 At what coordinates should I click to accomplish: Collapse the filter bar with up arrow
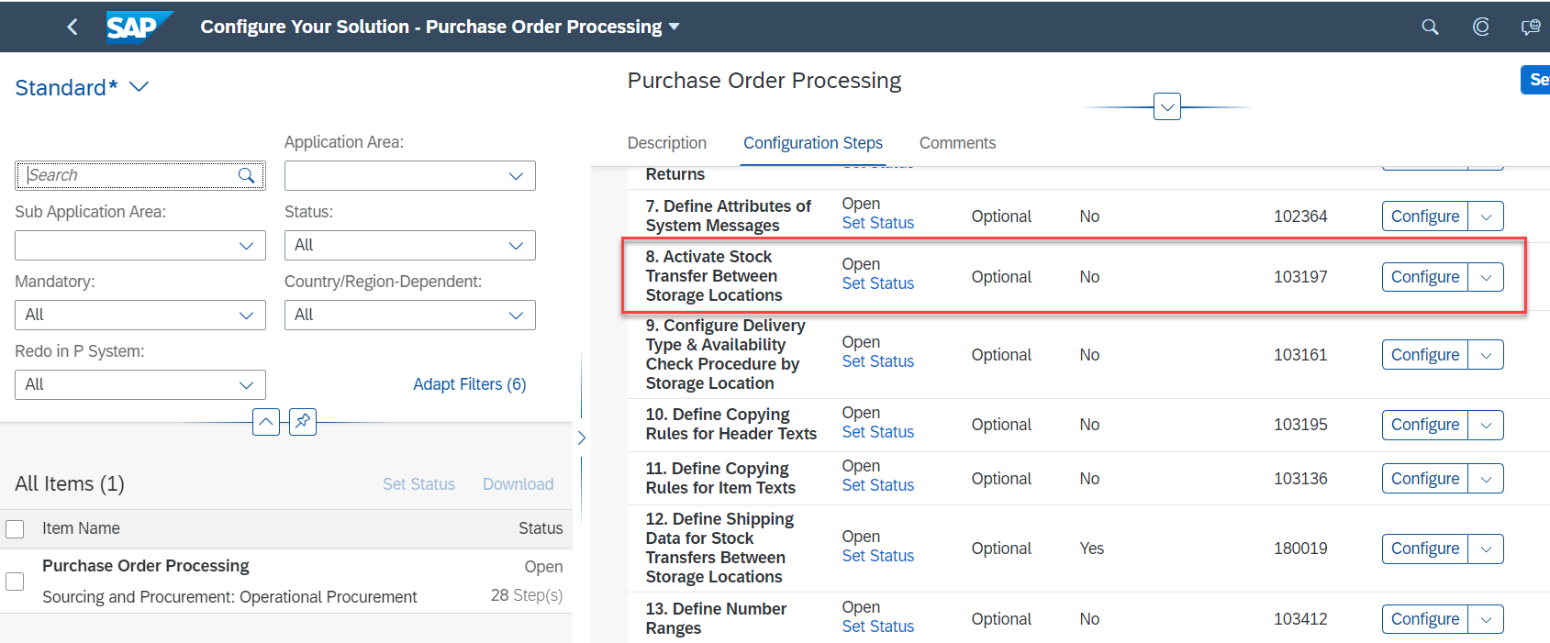coord(265,422)
